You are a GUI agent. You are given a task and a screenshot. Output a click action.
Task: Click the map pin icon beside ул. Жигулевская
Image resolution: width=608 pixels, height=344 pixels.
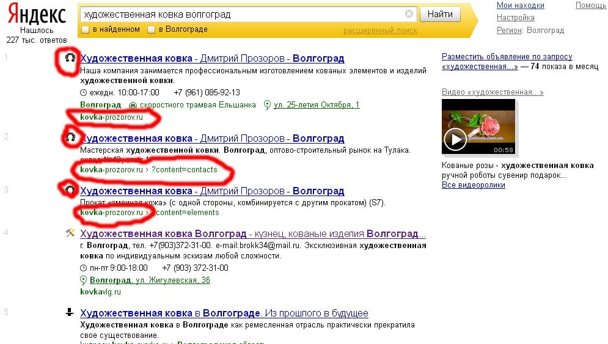point(83,280)
